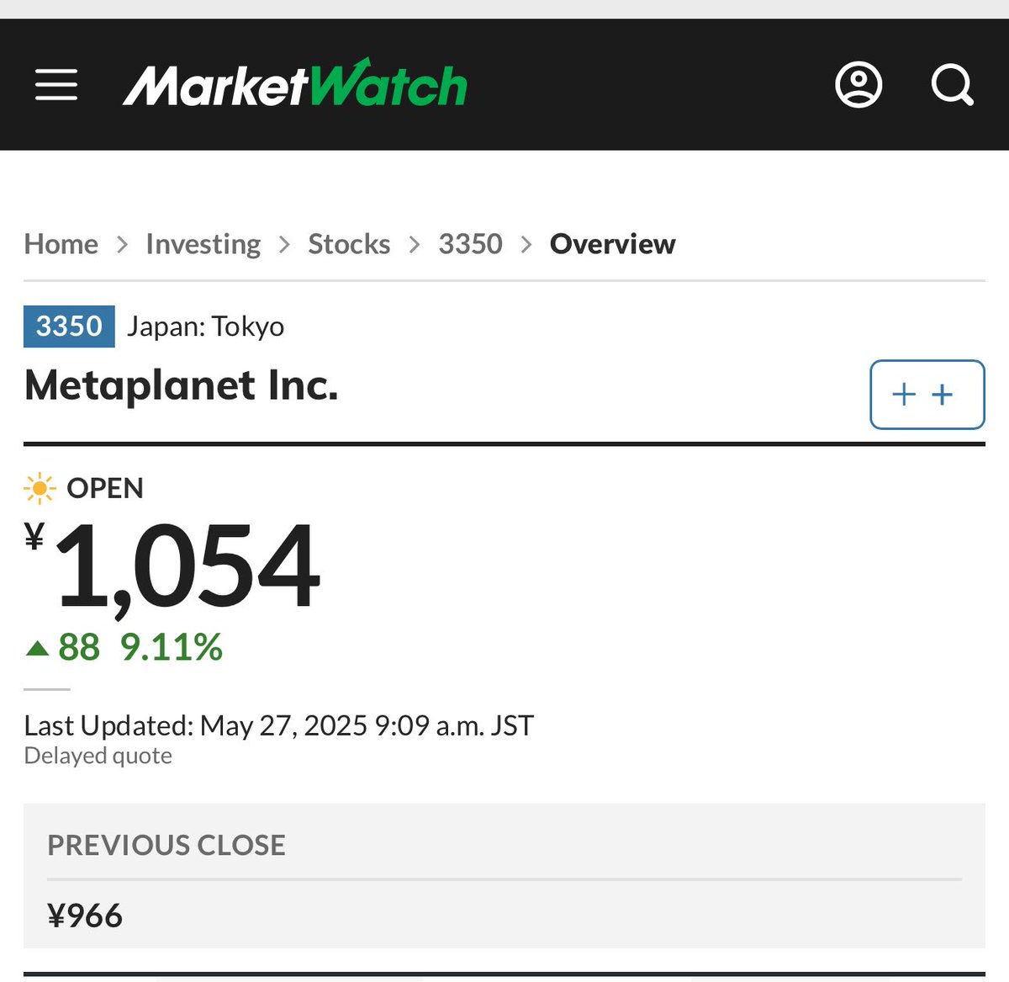1009x982 pixels.
Task: Click the 9.11% percent change value
Action: coord(172,647)
